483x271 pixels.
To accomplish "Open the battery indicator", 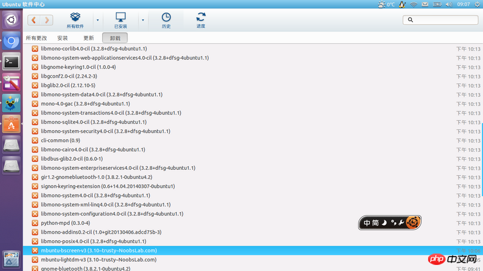I will 437,4.
